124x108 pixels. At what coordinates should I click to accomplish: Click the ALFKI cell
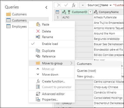[77, 17]
